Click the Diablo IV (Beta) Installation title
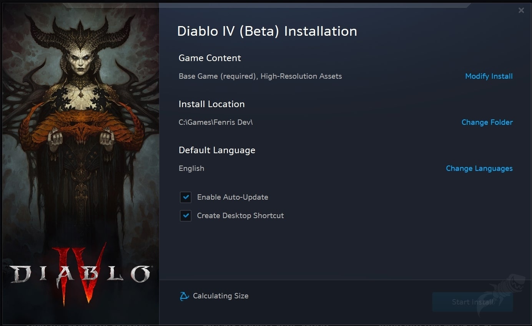 coord(267,31)
